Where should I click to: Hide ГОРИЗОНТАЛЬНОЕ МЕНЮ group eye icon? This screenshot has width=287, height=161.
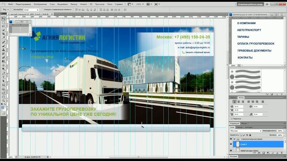coord(231,139)
